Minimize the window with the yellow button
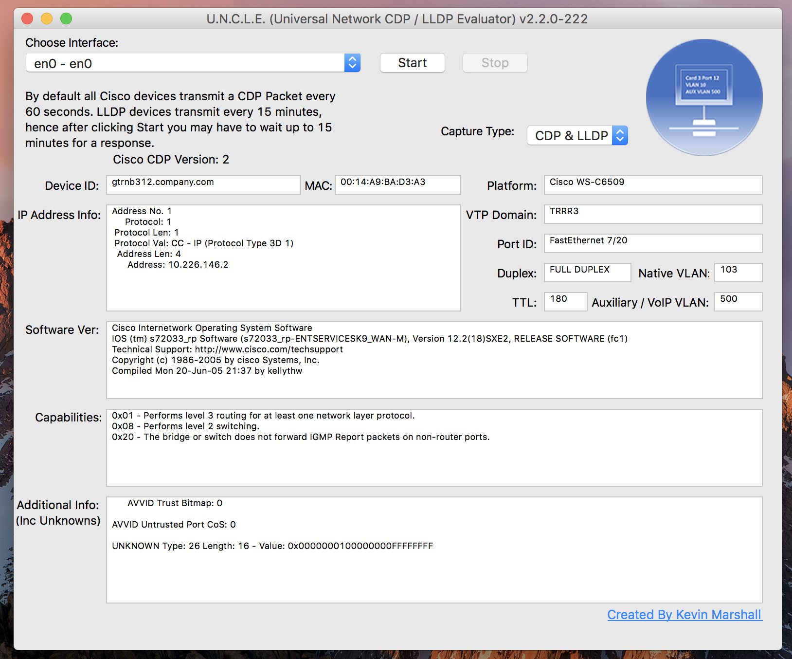Image resolution: width=792 pixels, height=659 pixels. click(x=47, y=18)
